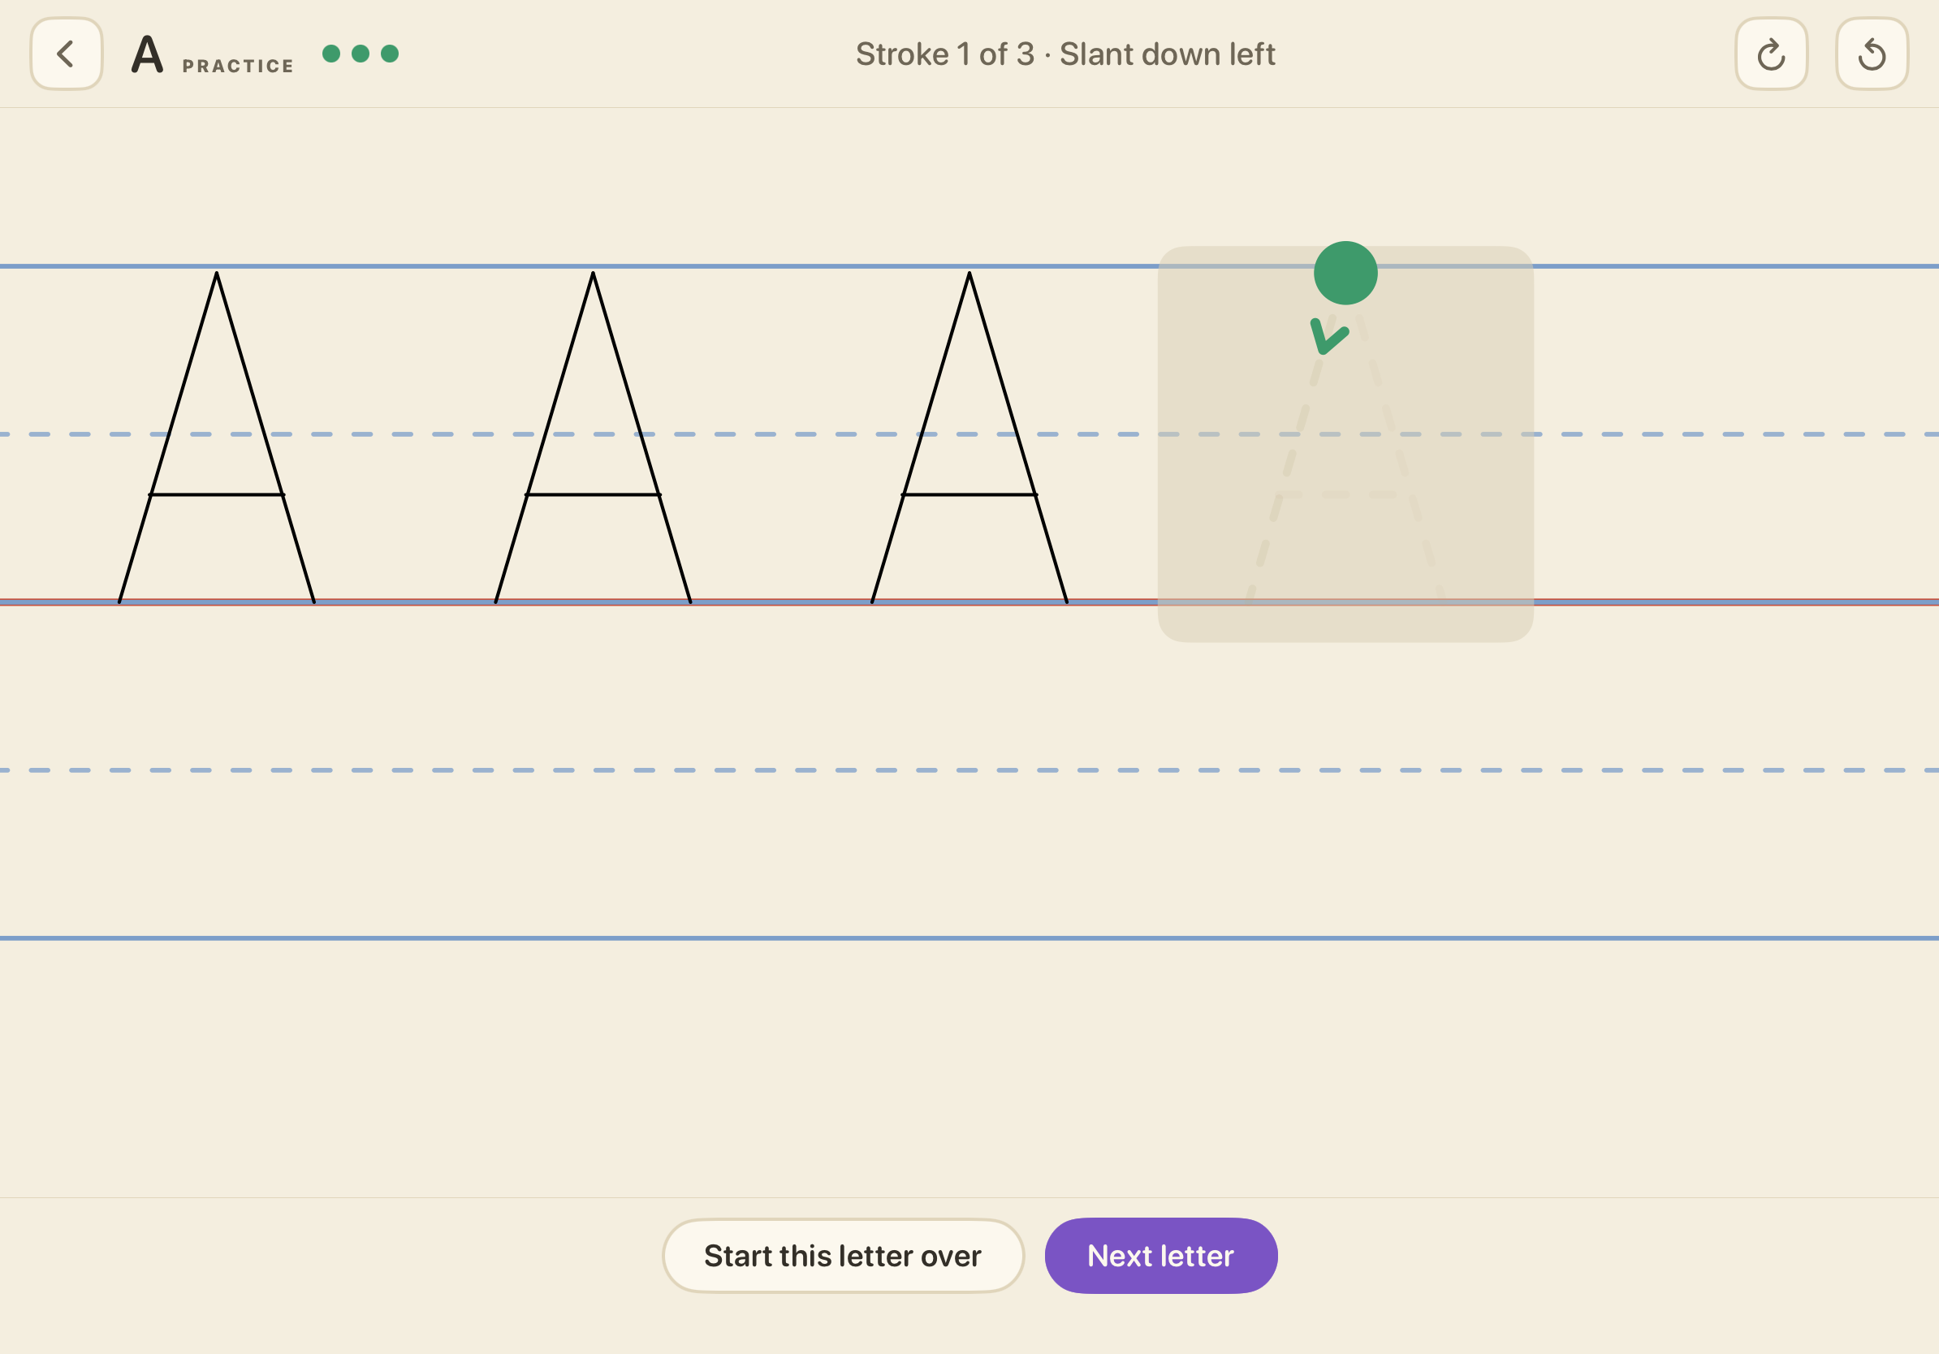Select the third green progress dot
This screenshot has height=1354, width=1939.
389,54
